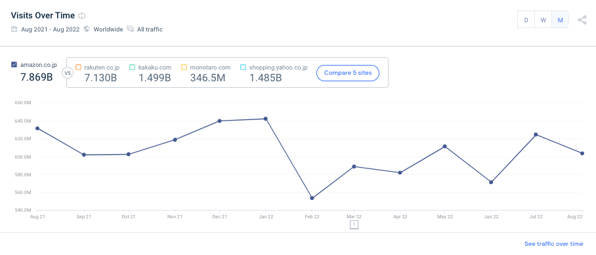Switch to weekly granularity W
The image size is (596, 255).
pyautogui.click(x=543, y=20)
